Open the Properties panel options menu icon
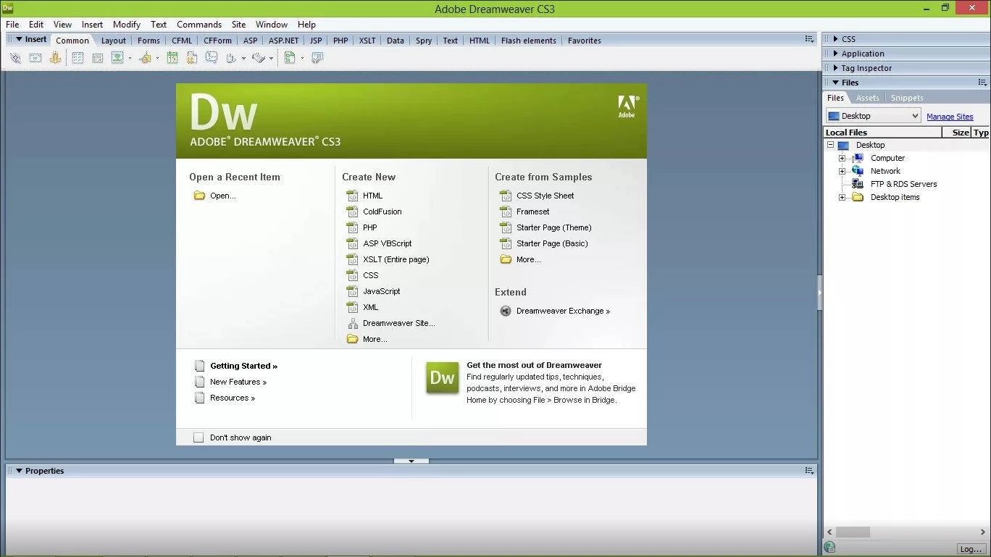The height and width of the screenshot is (557, 991). pyautogui.click(x=810, y=471)
